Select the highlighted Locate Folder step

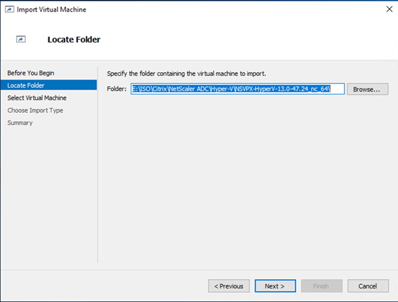tap(48, 85)
